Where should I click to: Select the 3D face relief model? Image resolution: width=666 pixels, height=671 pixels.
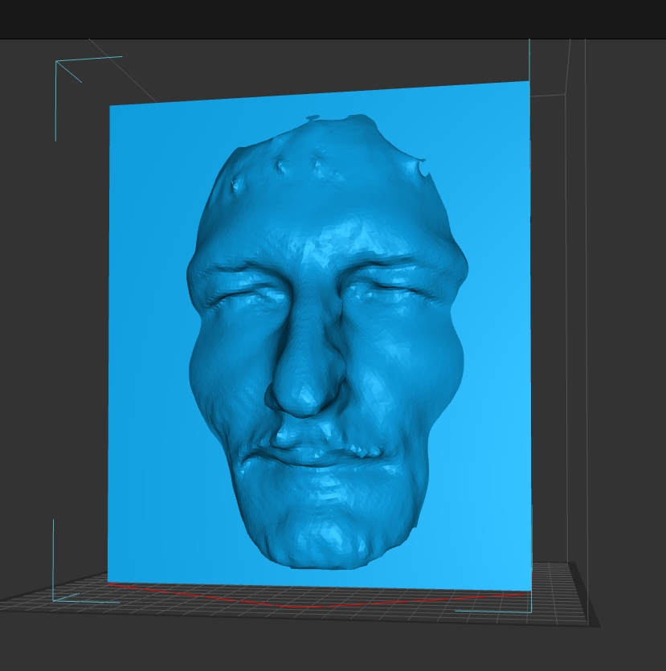(327, 342)
